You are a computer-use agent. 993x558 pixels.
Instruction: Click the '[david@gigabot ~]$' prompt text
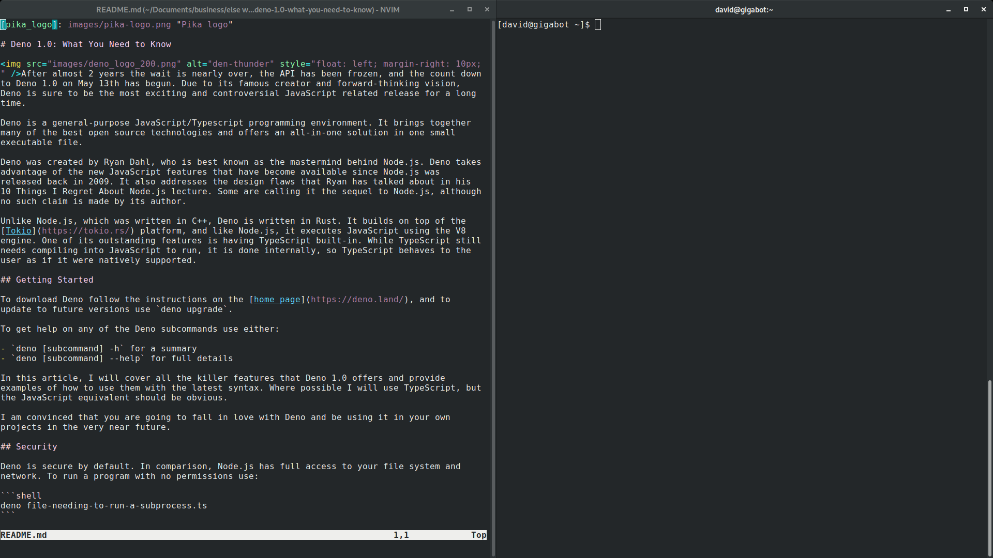point(544,25)
